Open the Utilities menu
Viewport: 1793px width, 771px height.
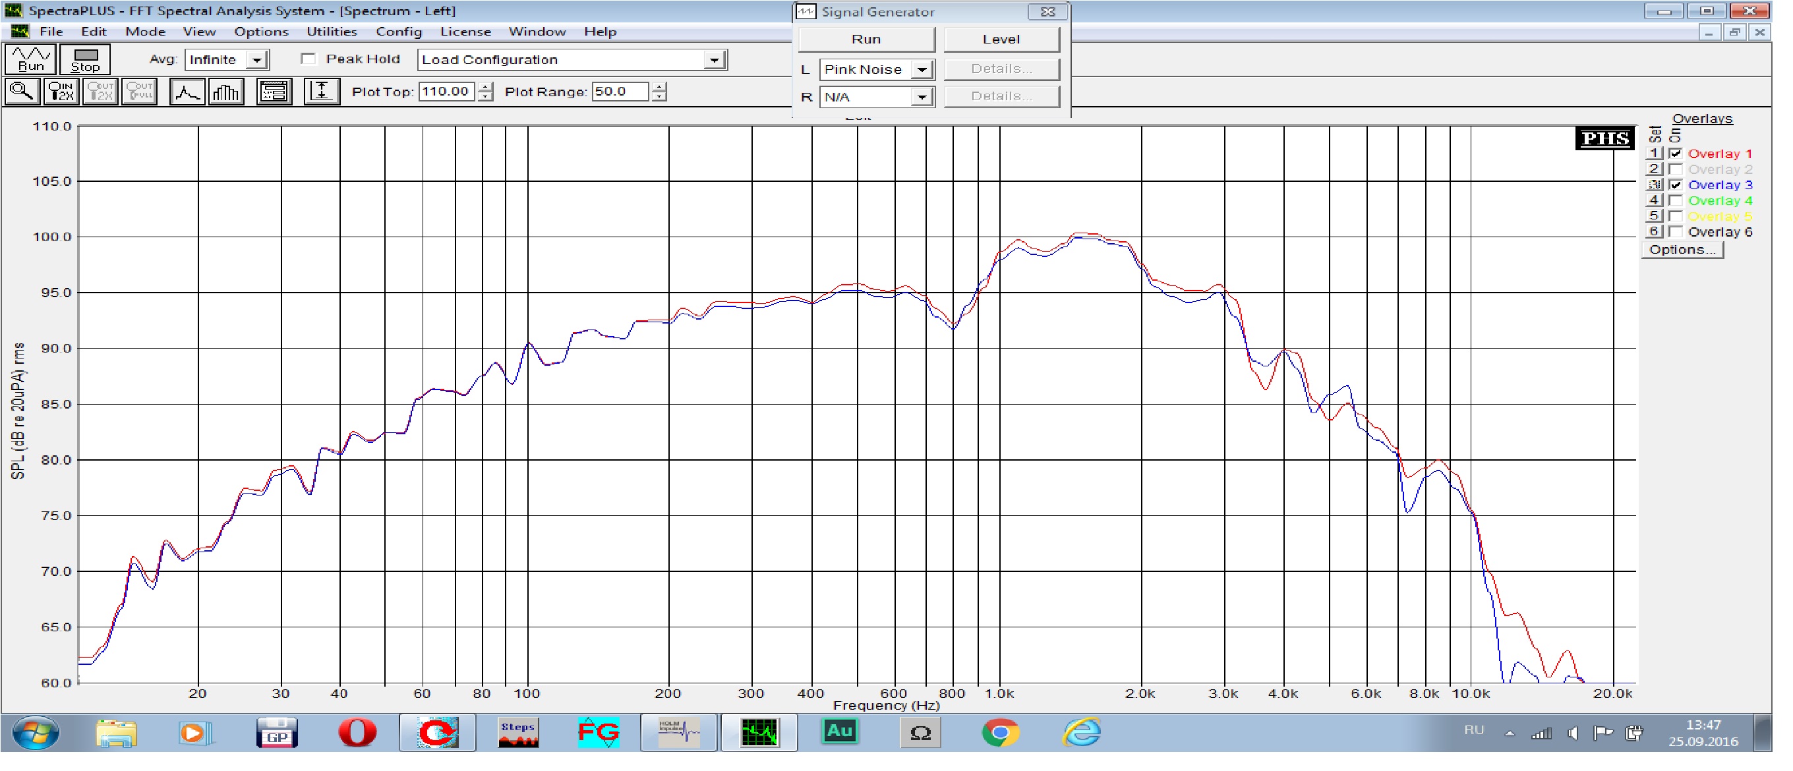(332, 32)
